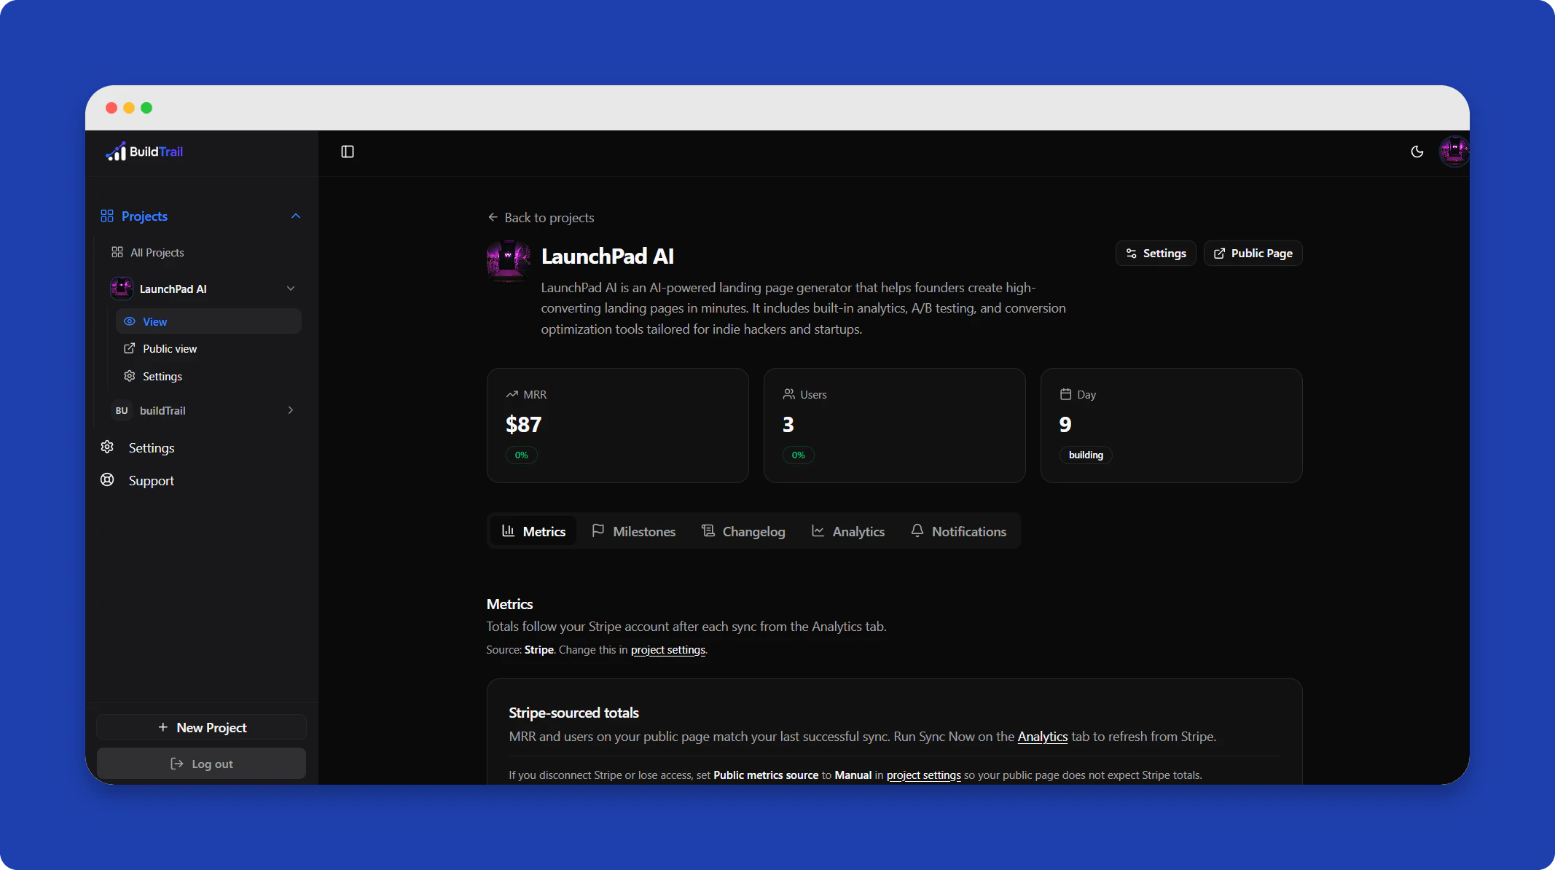This screenshot has width=1555, height=870.
Task: Open the user avatar menu
Action: [1454, 152]
